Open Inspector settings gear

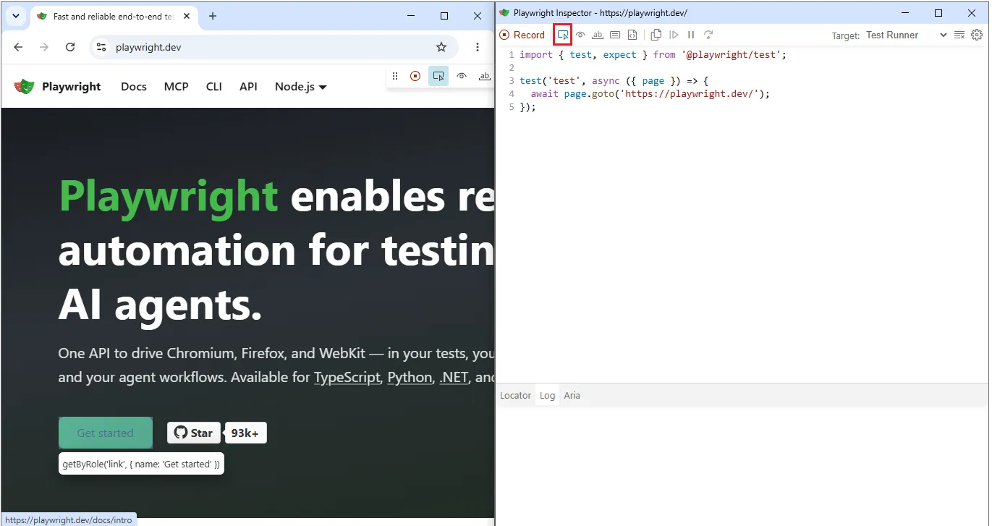pos(977,35)
